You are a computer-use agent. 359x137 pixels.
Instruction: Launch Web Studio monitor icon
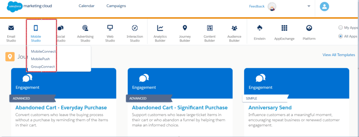110,28
